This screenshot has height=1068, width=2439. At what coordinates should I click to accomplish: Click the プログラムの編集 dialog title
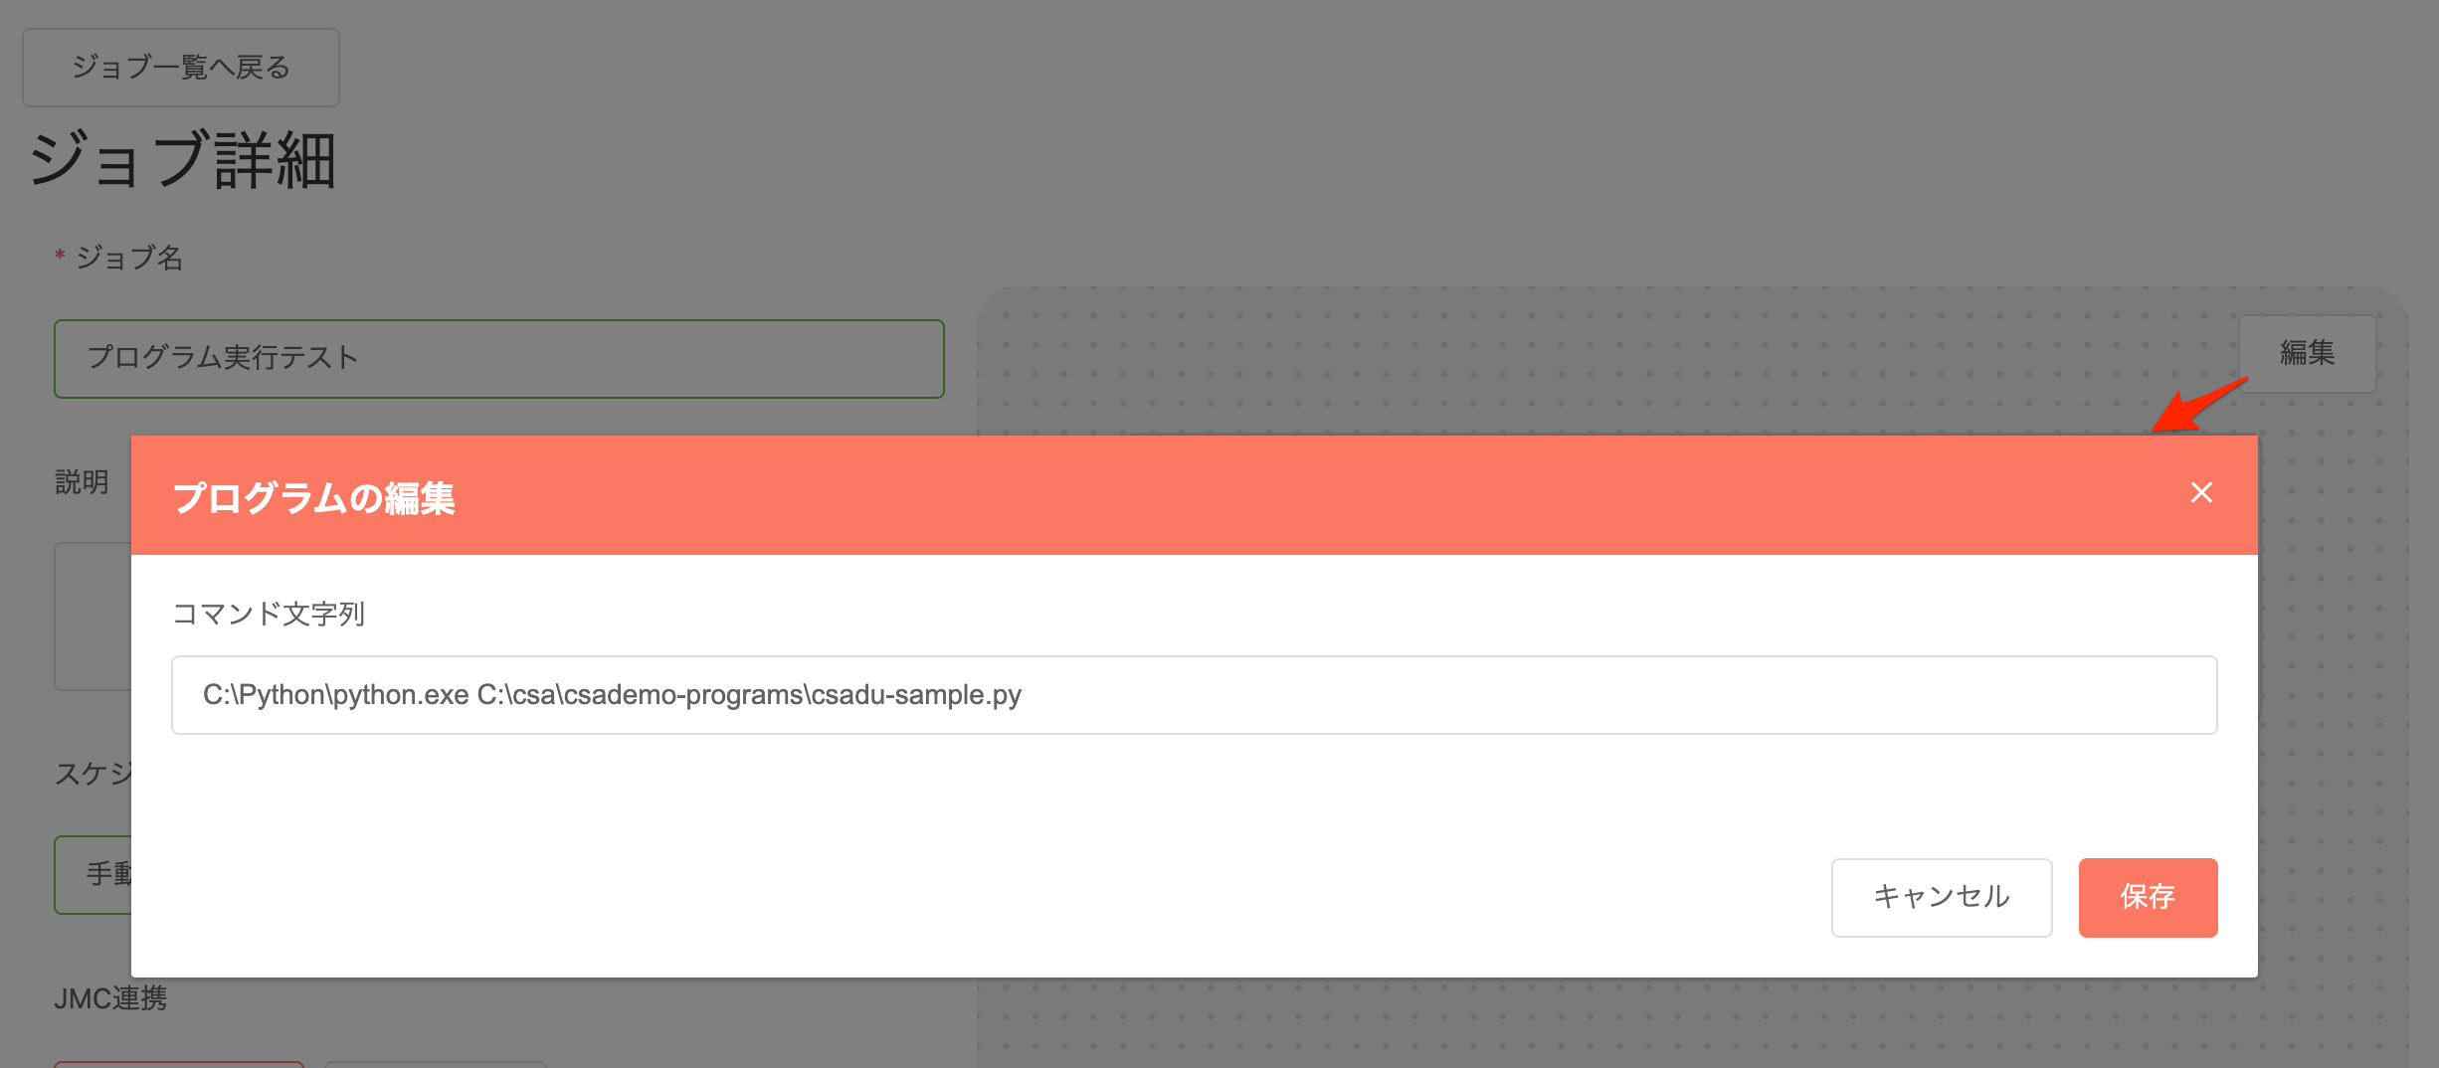click(x=313, y=497)
